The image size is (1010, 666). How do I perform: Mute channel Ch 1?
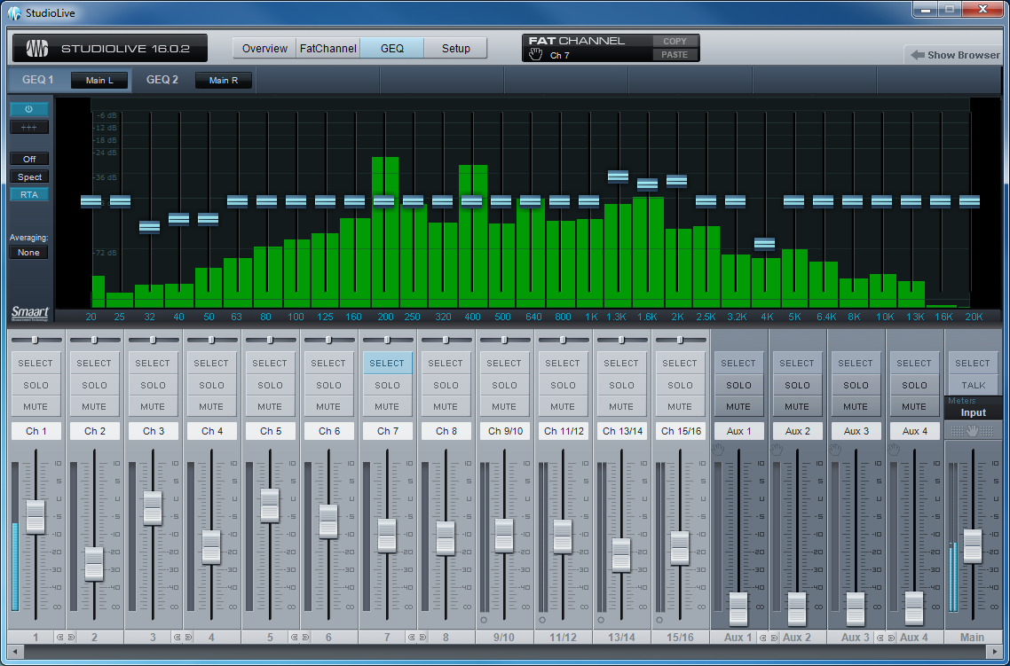point(36,407)
